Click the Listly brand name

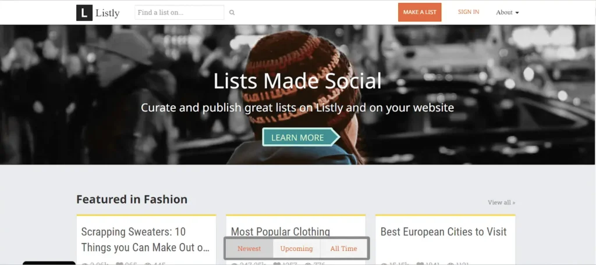(108, 12)
